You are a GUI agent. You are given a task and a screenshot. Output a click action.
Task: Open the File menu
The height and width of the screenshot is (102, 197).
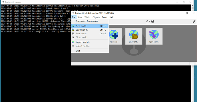(74, 17)
